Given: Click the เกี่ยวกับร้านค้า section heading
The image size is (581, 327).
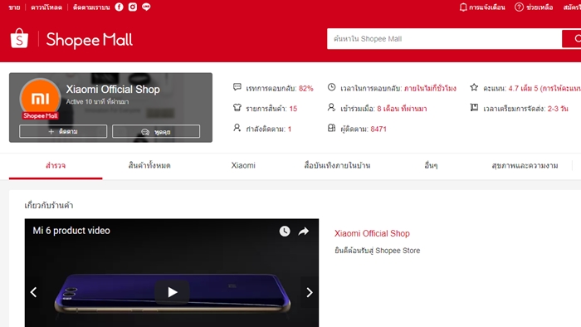Looking at the screenshot, I should [x=48, y=205].
